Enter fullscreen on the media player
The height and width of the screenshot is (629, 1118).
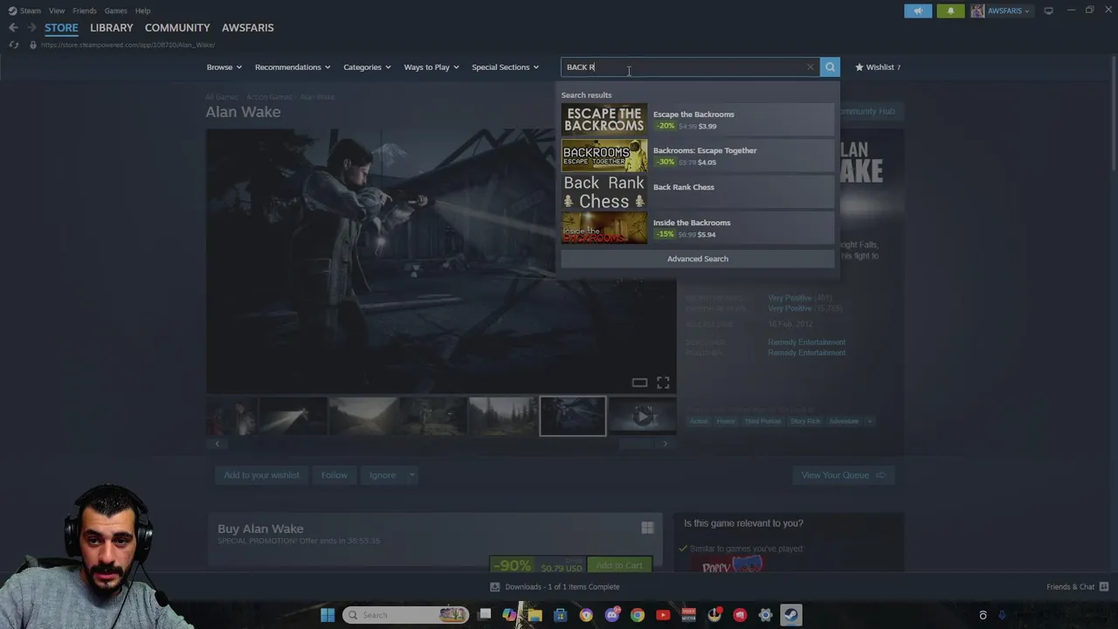pos(663,383)
